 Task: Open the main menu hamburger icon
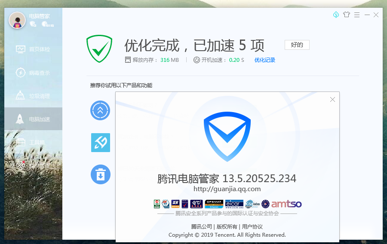coord(357,15)
